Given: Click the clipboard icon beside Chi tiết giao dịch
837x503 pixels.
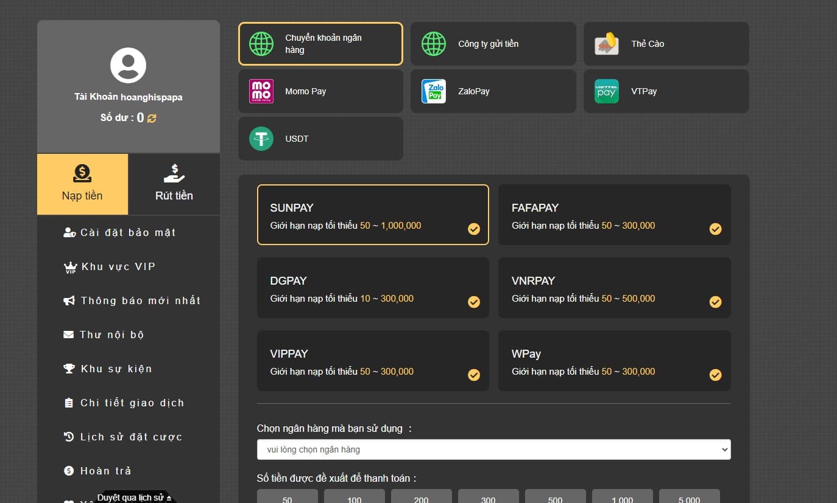Looking at the screenshot, I should 68,403.
